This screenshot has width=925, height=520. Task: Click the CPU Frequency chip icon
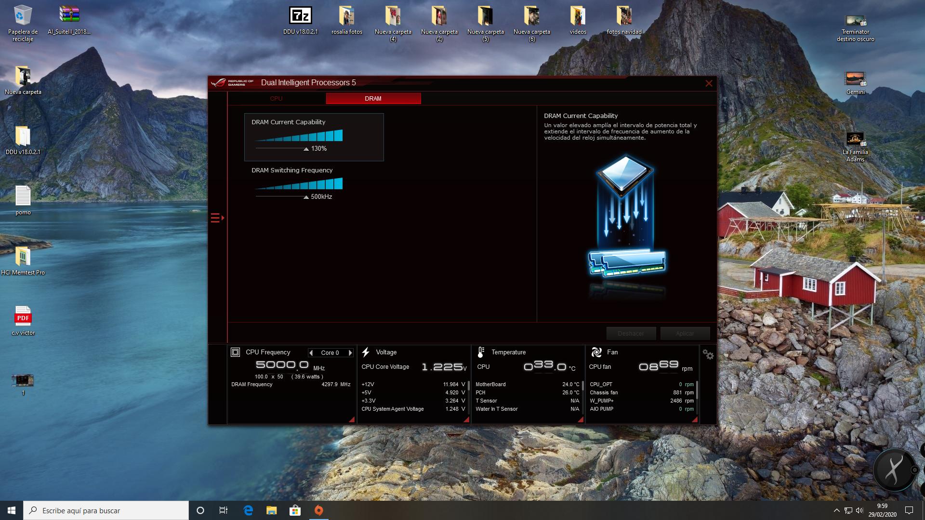(x=235, y=352)
